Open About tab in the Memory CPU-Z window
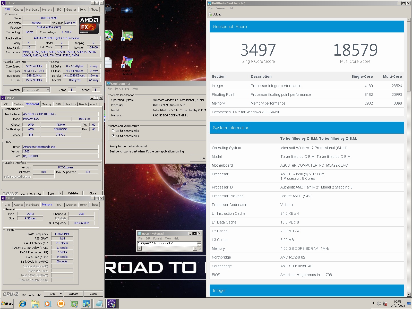Screen dimensions: 412x309 (94, 205)
